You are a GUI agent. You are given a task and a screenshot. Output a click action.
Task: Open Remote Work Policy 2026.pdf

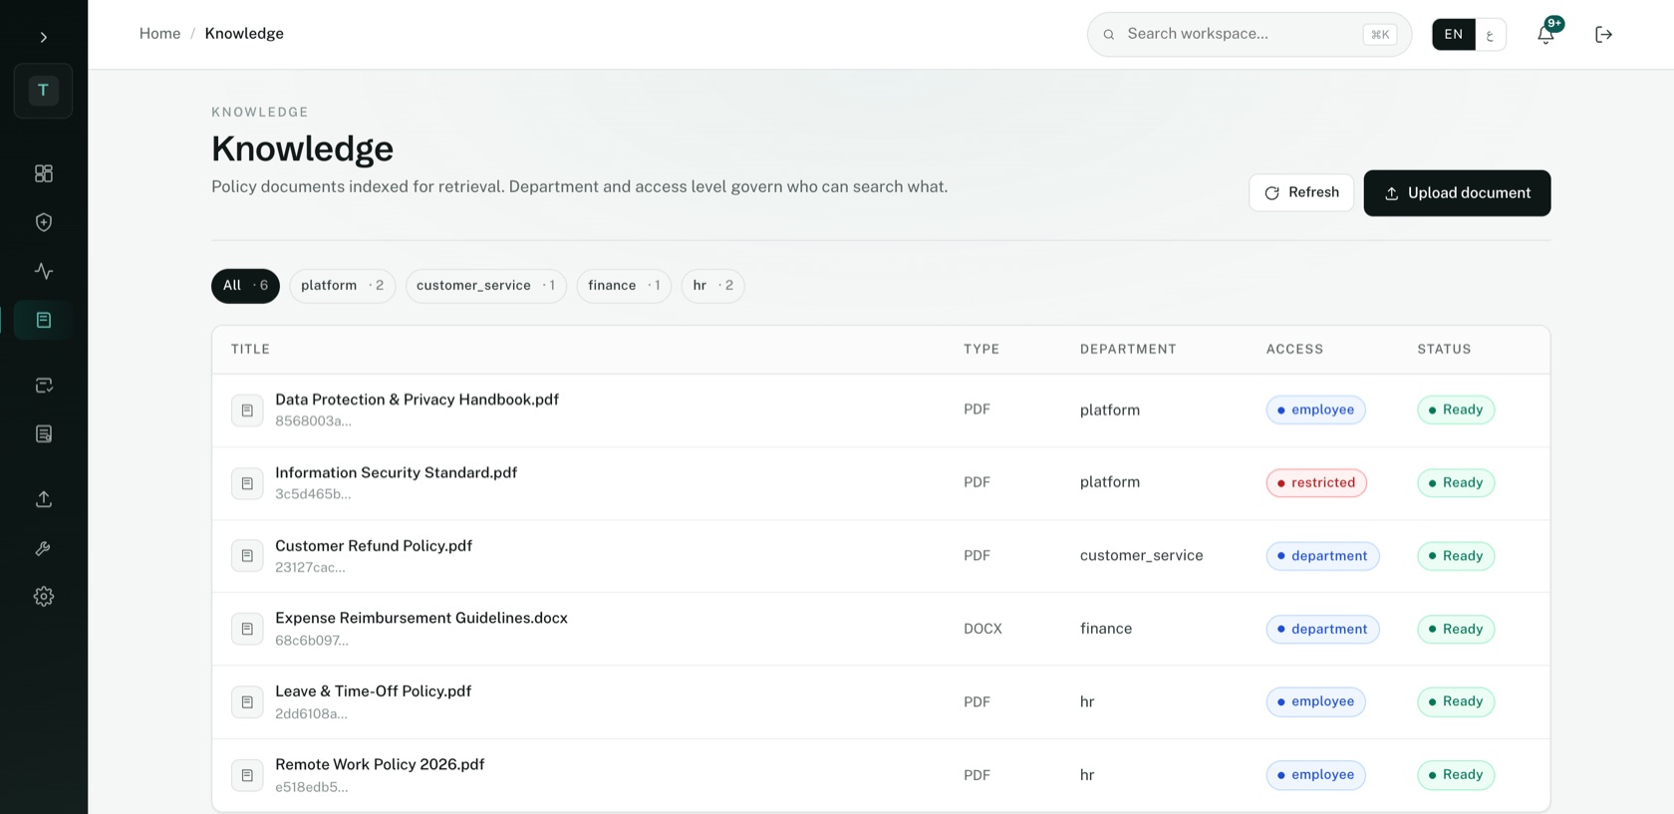click(380, 764)
